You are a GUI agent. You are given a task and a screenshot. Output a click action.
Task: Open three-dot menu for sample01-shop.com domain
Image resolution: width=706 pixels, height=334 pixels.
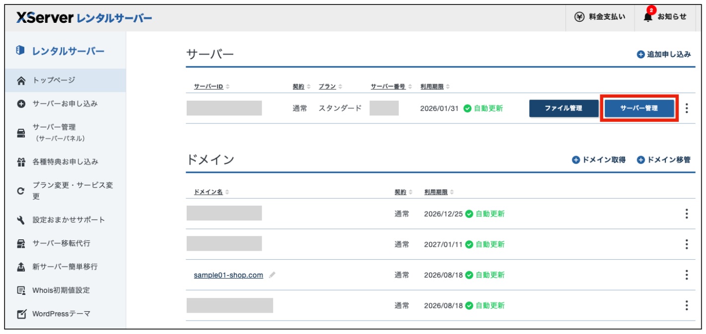(x=687, y=275)
